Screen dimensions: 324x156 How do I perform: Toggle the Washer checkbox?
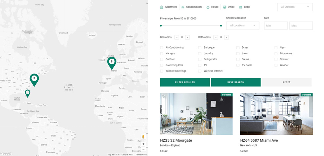276,65
